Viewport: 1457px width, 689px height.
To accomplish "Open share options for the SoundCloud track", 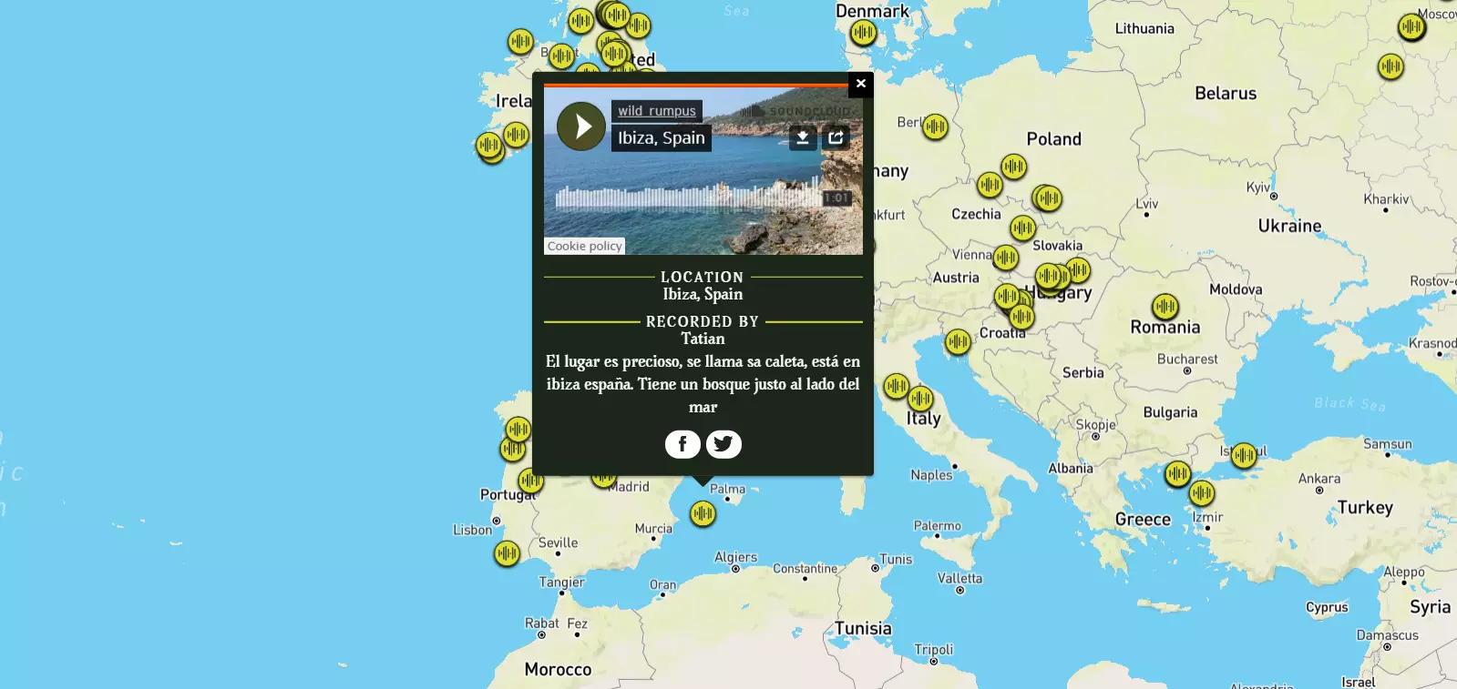I will coord(836,137).
